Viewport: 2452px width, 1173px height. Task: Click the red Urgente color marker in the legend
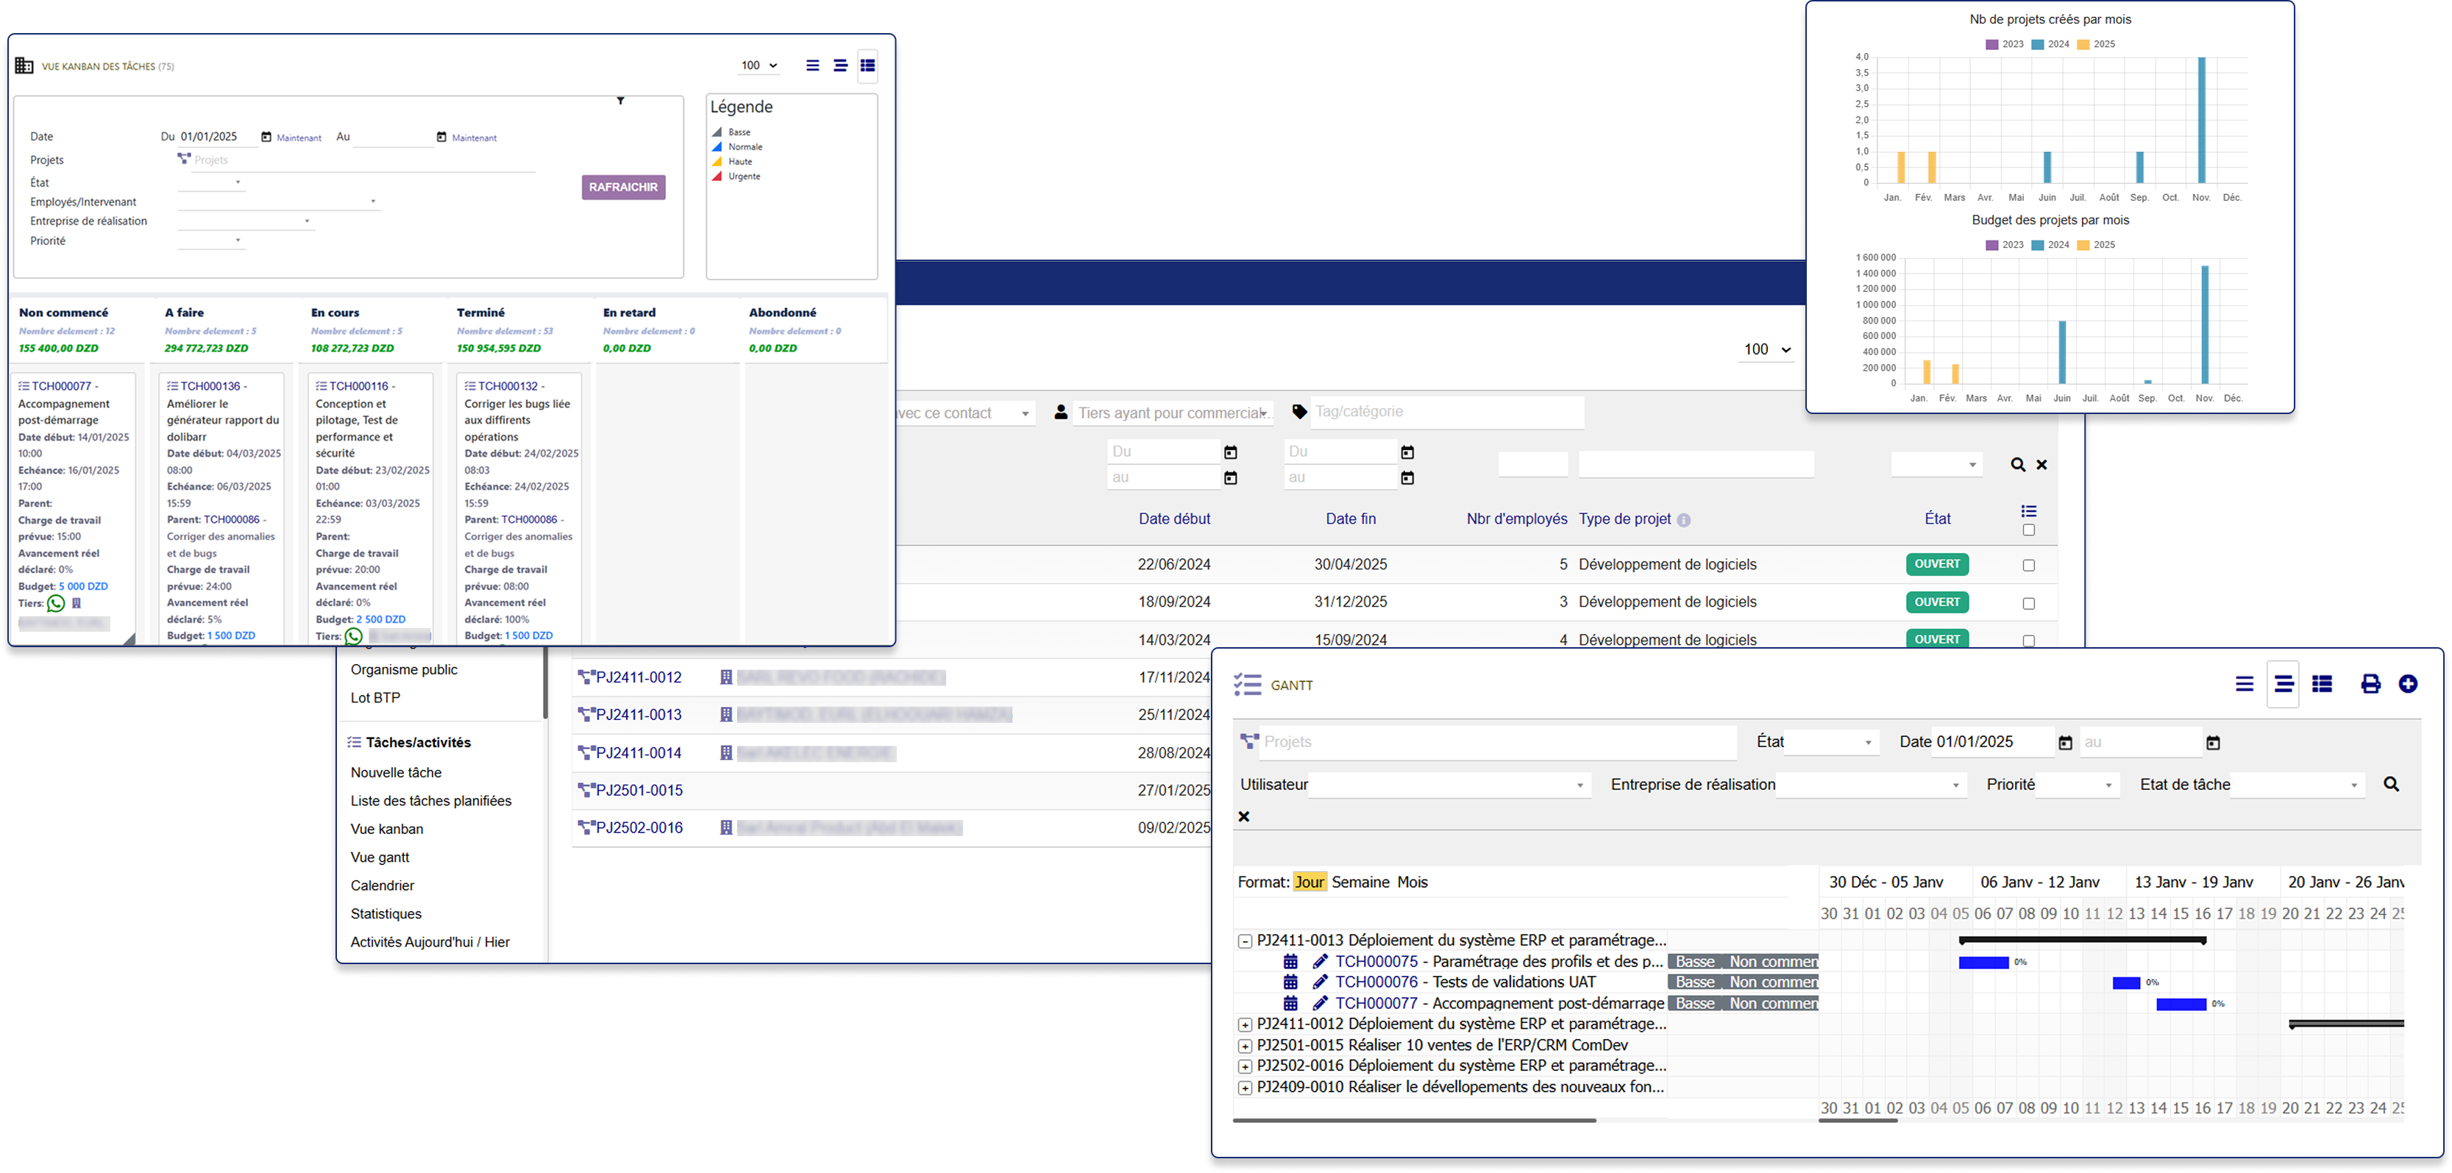coord(717,176)
